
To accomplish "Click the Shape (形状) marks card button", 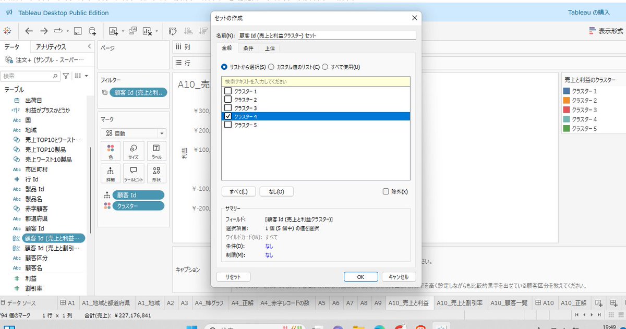I will click(156, 174).
